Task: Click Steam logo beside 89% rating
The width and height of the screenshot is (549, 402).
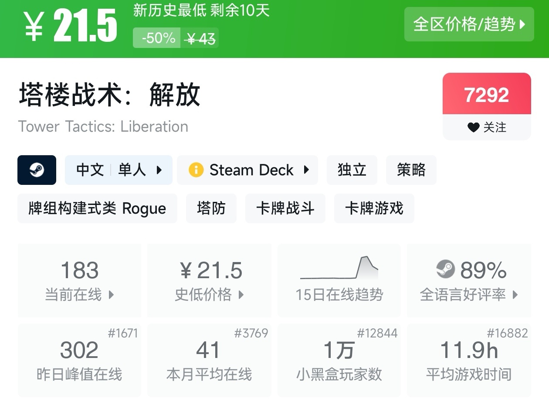Action: coord(445,269)
